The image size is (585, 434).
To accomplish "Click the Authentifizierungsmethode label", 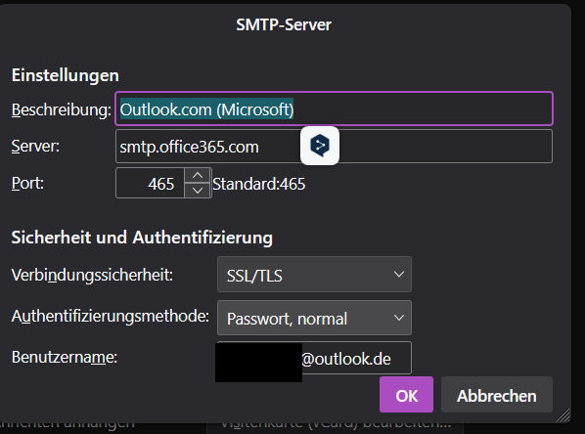I will coord(111,316).
